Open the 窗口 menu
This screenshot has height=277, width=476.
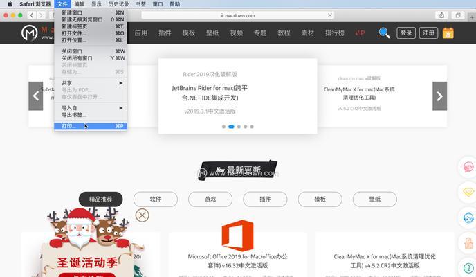coord(158,4)
